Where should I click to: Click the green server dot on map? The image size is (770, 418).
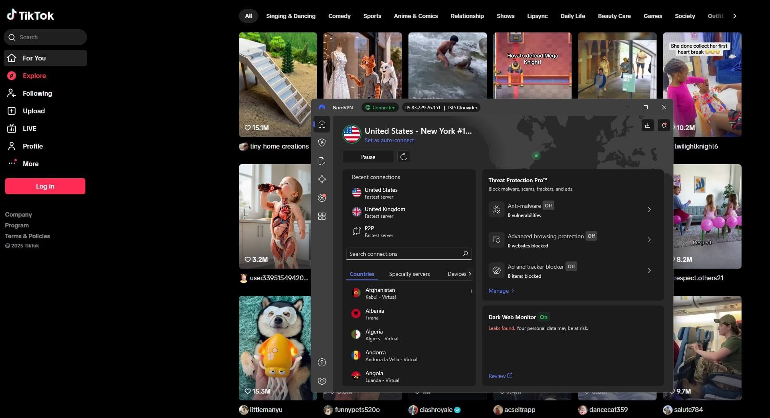tap(536, 155)
